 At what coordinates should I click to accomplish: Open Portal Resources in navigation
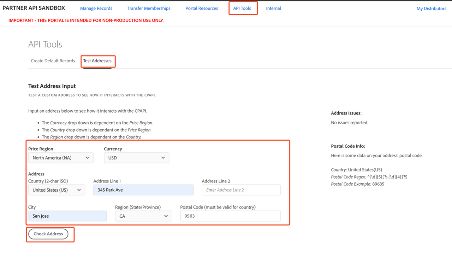[x=202, y=8]
